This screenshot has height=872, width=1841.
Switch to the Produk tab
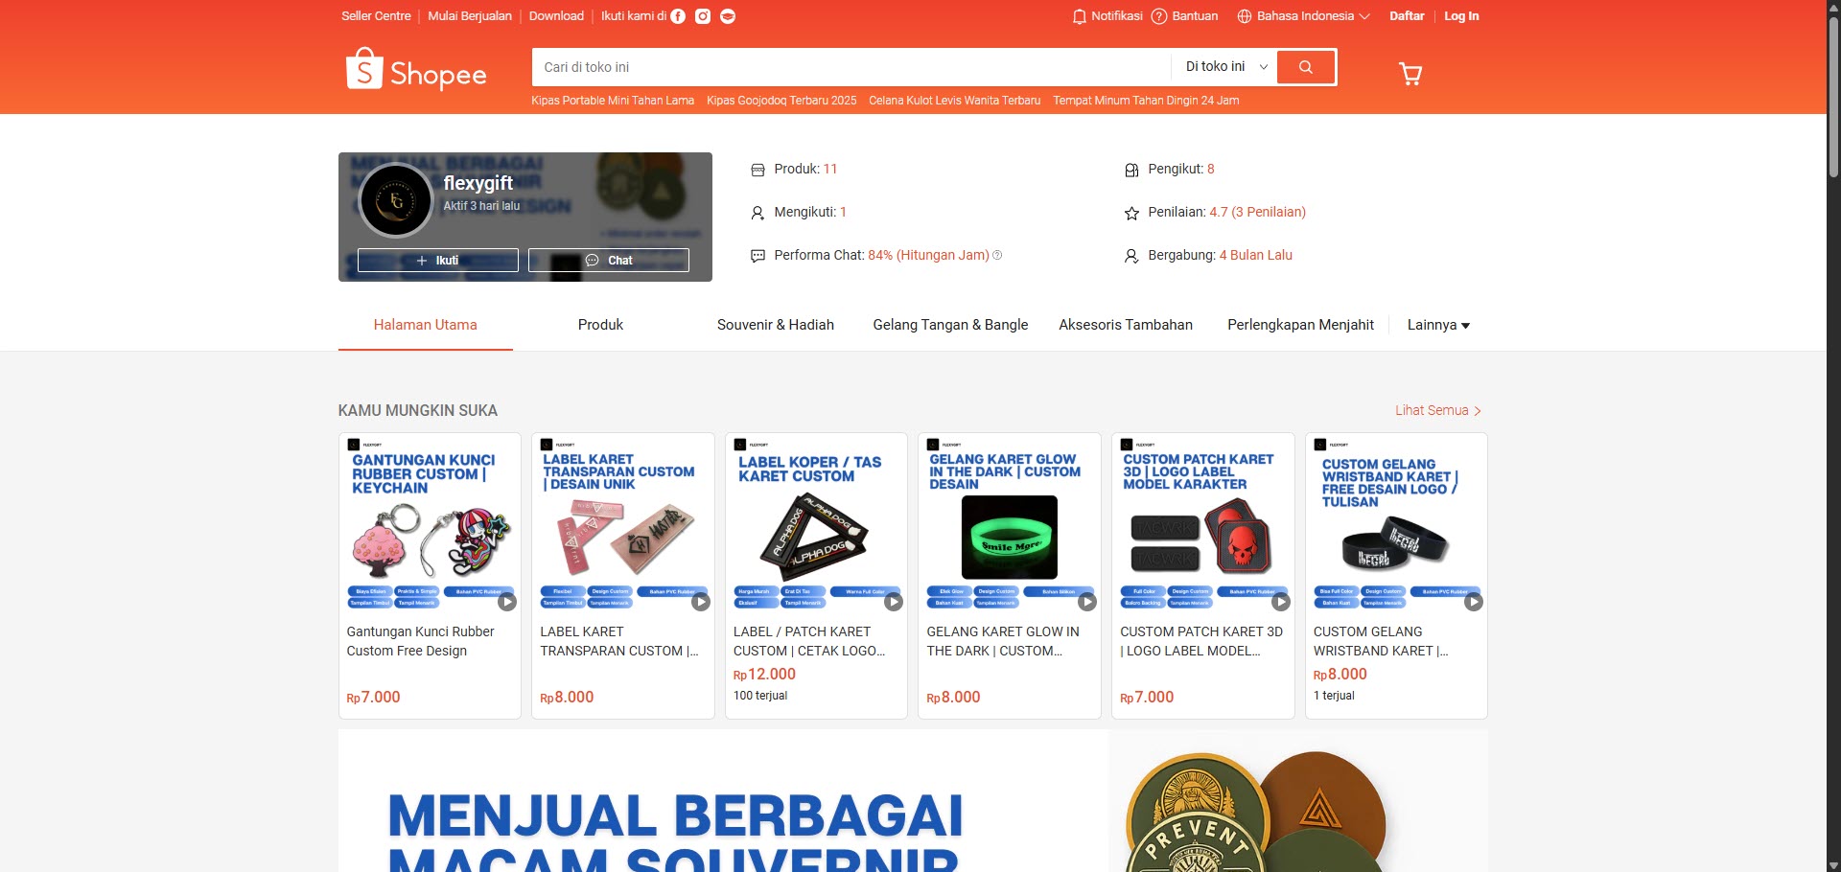600,325
